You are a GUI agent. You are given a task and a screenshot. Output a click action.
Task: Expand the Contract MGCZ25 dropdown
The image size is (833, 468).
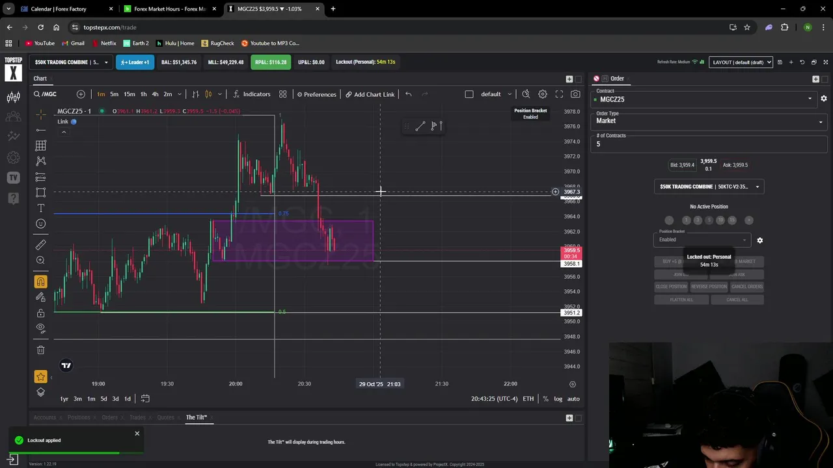705,99
